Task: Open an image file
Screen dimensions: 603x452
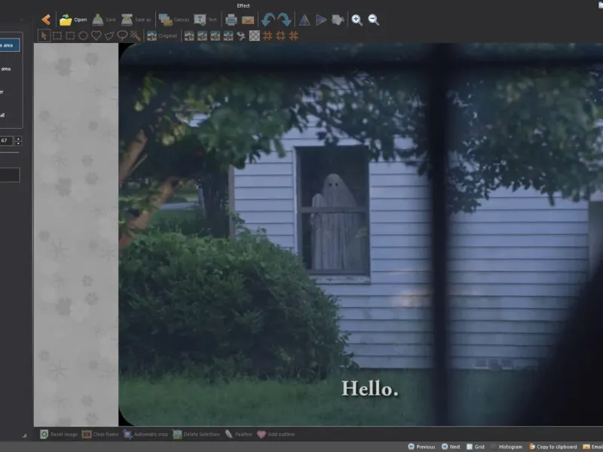Action: [73, 20]
